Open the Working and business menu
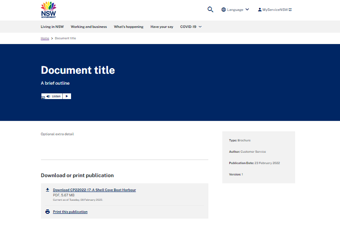This screenshot has width=340, height=240. coord(88,27)
